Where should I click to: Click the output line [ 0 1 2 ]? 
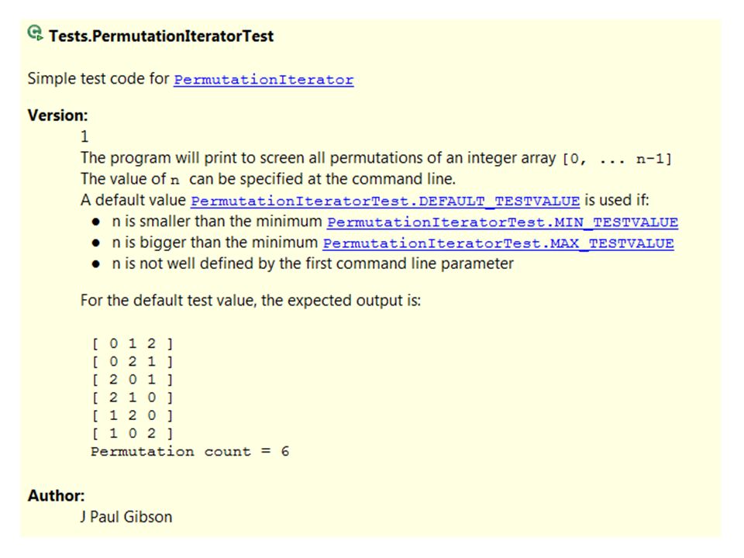pyautogui.click(x=133, y=343)
